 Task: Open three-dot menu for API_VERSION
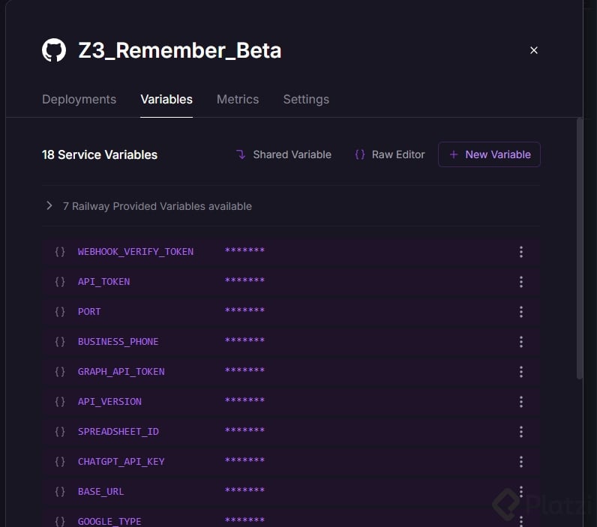tap(521, 402)
